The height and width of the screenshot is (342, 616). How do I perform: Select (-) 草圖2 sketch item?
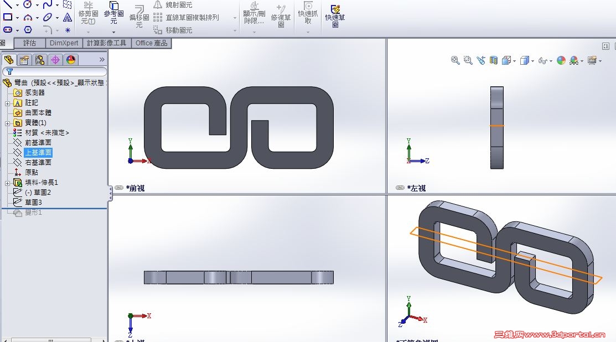pyautogui.click(x=32, y=193)
